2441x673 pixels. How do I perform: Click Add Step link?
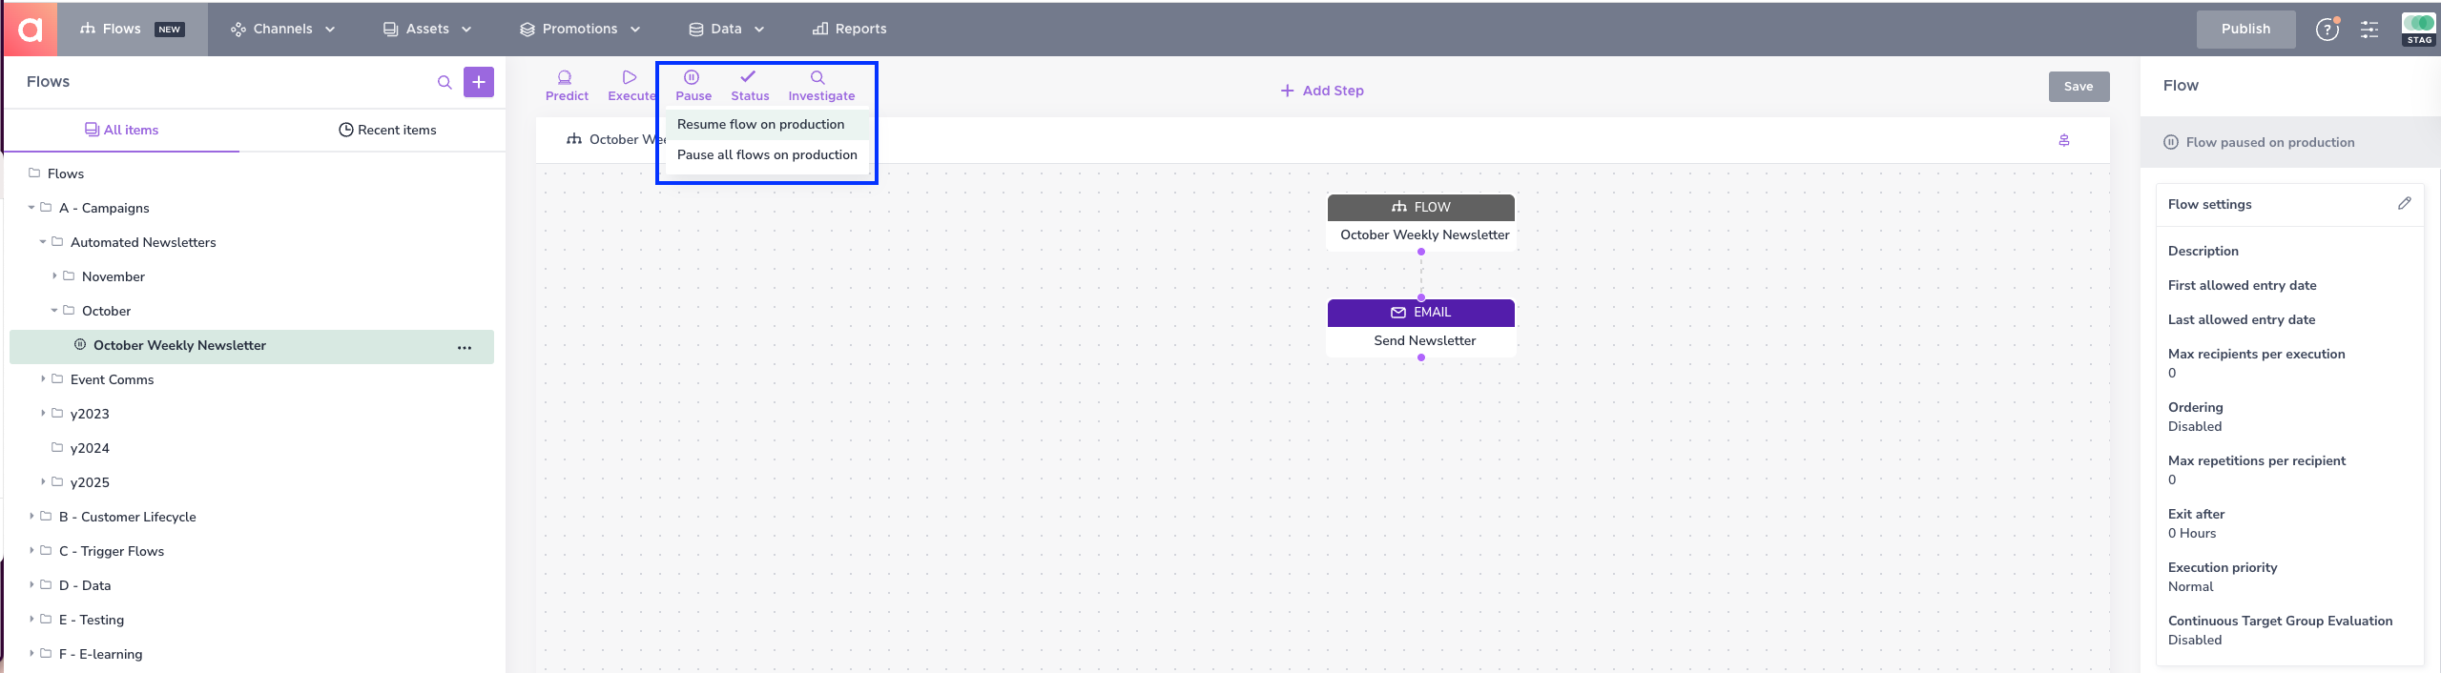[x=1322, y=91]
